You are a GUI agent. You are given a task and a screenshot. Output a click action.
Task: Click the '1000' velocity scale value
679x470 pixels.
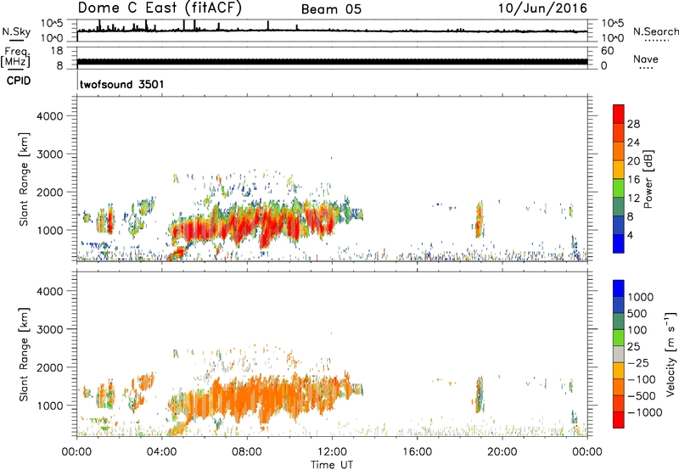(641, 297)
